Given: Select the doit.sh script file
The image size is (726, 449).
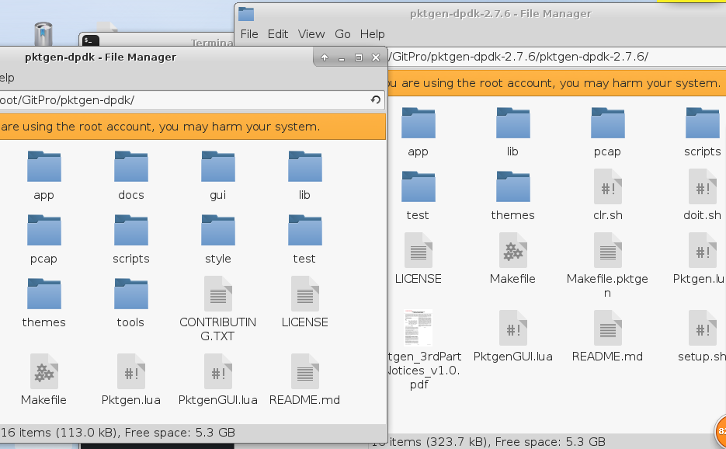Looking at the screenshot, I should click(x=703, y=187).
